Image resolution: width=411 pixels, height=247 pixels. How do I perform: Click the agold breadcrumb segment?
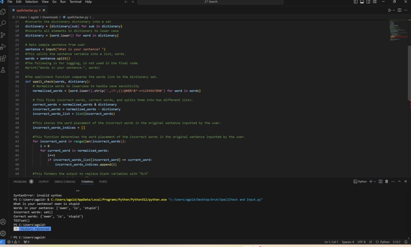pos(34,17)
